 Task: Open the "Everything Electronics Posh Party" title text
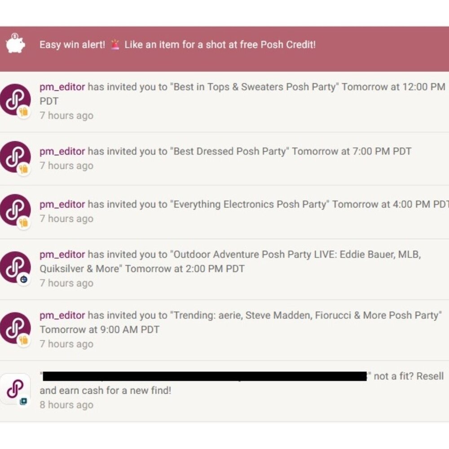pos(250,204)
